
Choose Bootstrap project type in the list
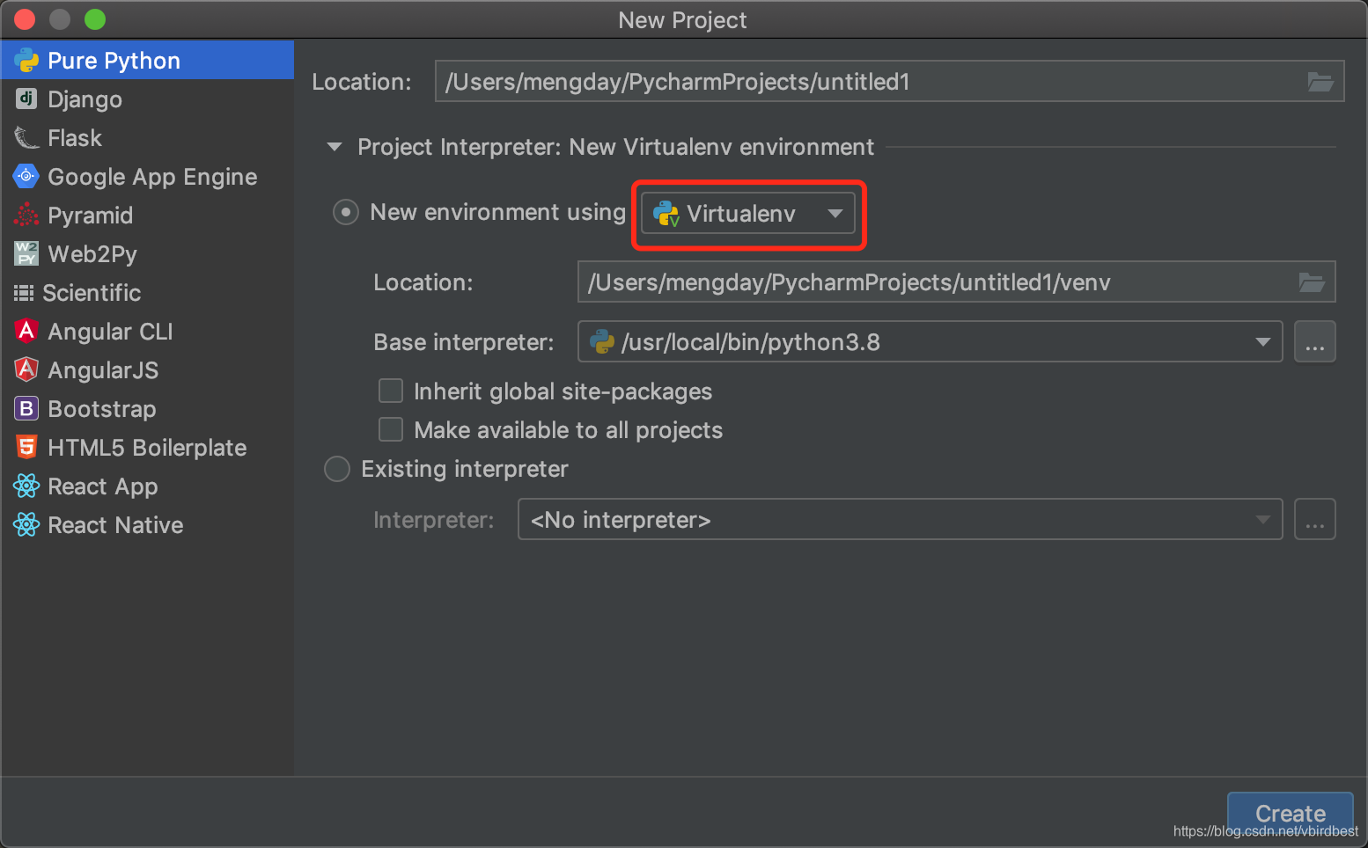tap(147, 408)
